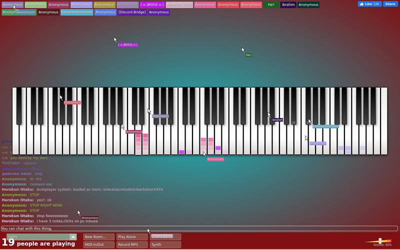400x250 pixels.
Task: Focus the chat input field
Action: tap(199, 228)
